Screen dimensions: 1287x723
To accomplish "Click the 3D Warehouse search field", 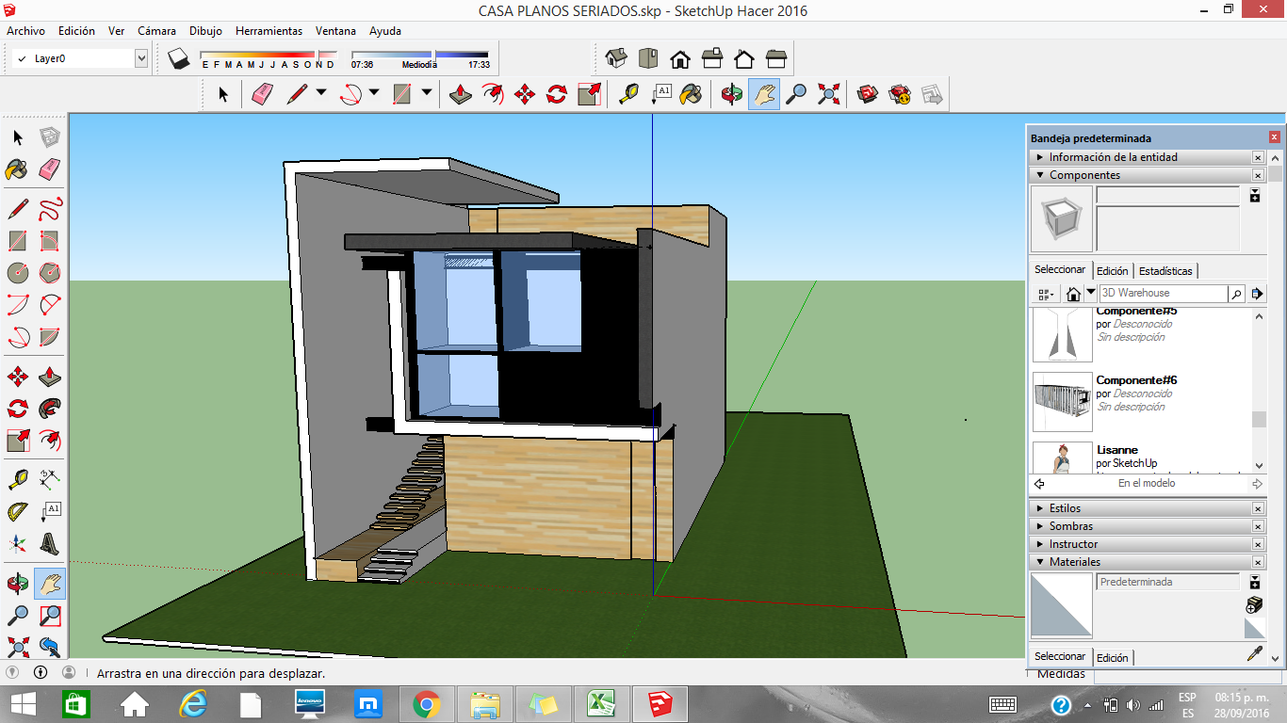I will coord(1164,294).
